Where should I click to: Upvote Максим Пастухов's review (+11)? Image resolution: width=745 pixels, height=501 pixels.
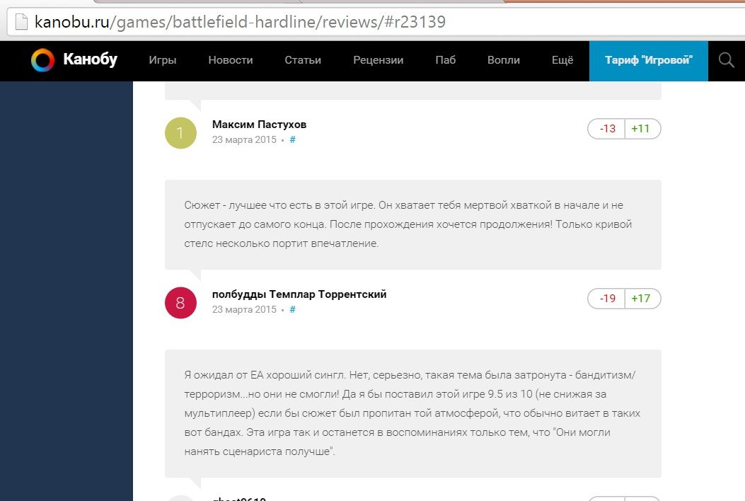(x=642, y=128)
